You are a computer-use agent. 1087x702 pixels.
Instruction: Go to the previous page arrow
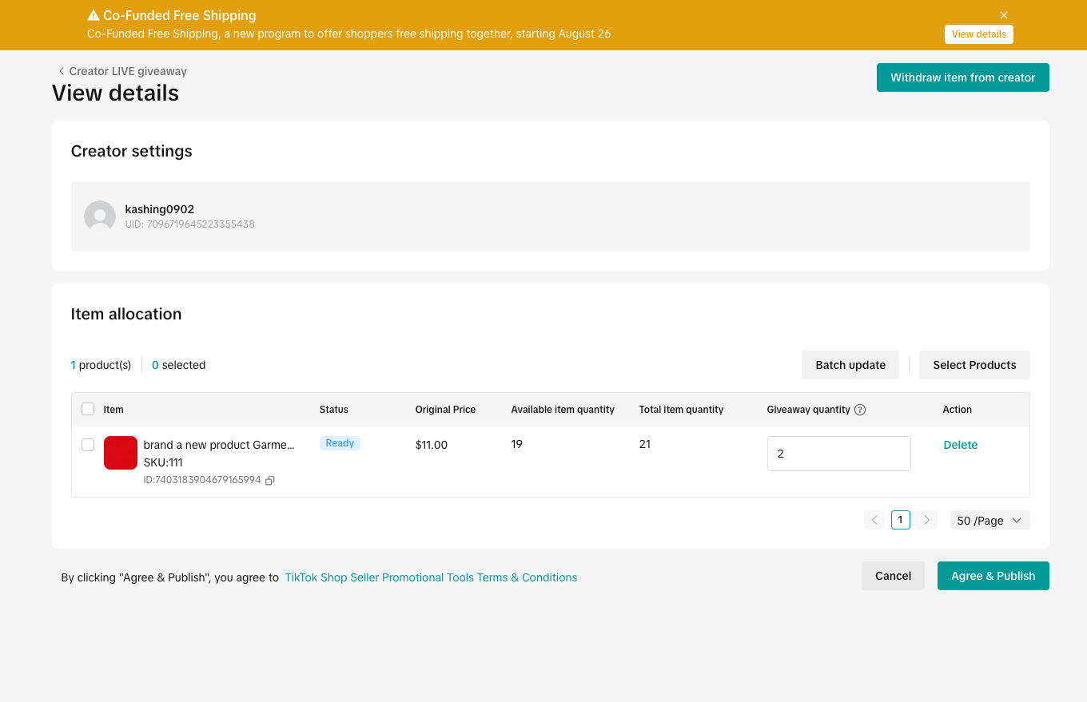pyautogui.click(x=874, y=520)
